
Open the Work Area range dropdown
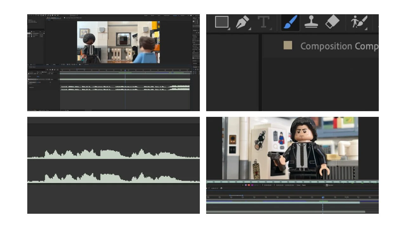(196, 44)
